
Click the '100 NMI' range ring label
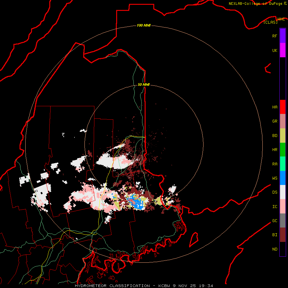[144, 25]
